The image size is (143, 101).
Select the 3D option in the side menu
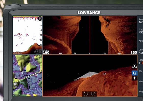pyautogui.click(x=140, y=71)
